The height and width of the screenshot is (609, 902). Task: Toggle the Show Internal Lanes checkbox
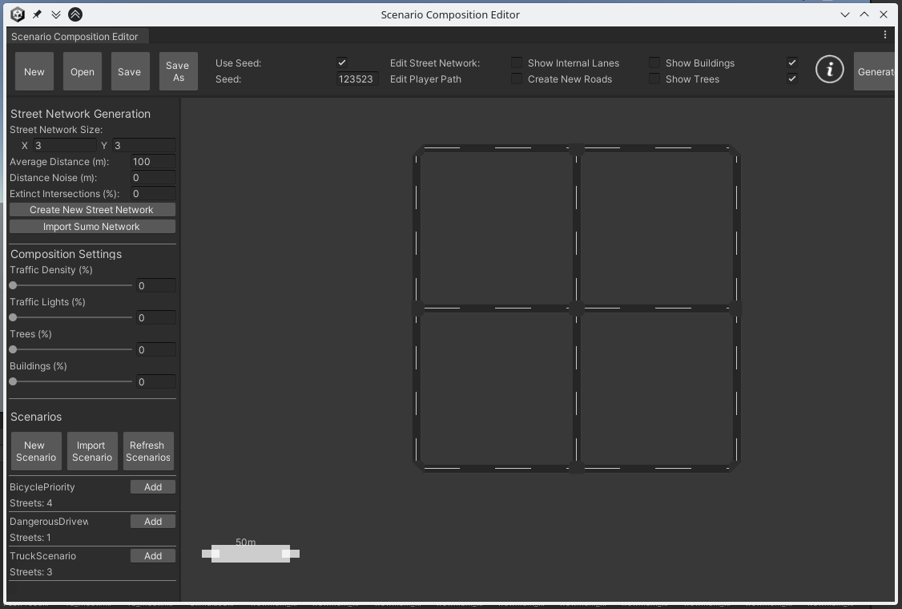[654, 63]
